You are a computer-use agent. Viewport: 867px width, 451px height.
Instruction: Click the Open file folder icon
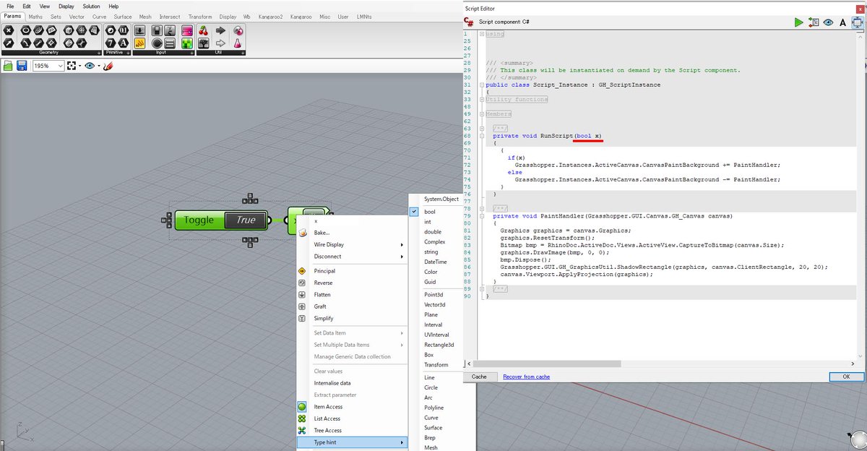pyautogui.click(x=8, y=66)
